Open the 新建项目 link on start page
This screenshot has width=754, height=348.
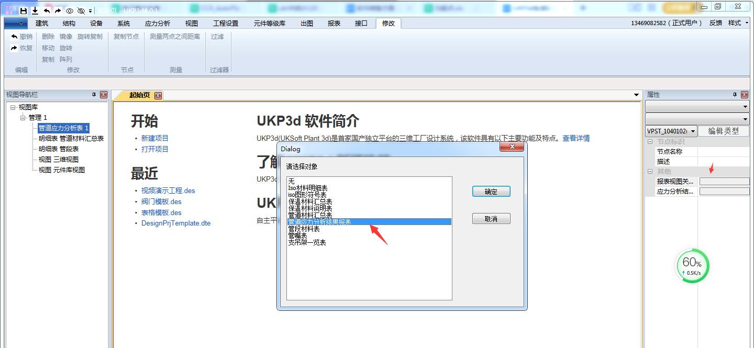pyautogui.click(x=154, y=138)
